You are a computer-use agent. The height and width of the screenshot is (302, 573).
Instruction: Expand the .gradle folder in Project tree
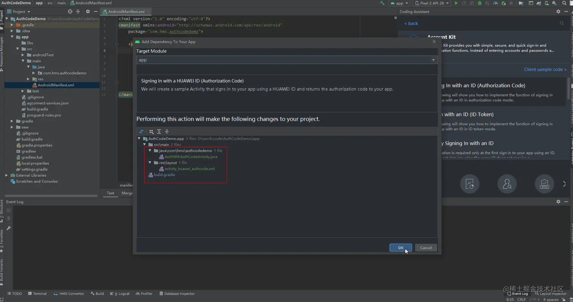click(x=13, y=25)
